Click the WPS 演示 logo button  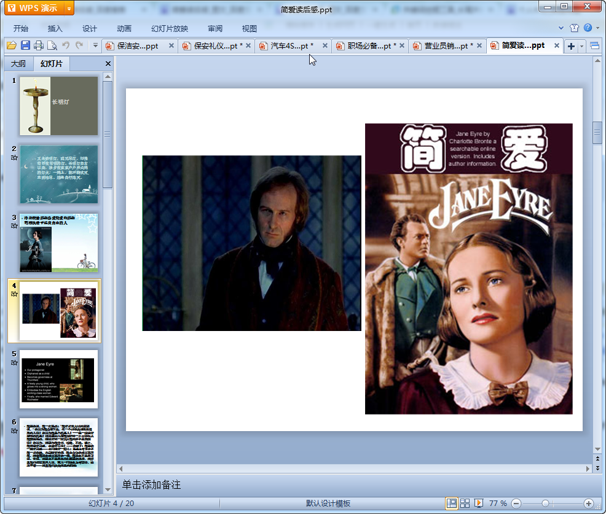pyautogui.click(x=34, y=8)
